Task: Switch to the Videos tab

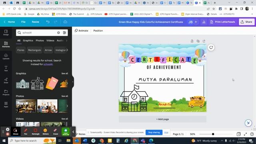Action: pyautogui.click(x=50, y=40)
